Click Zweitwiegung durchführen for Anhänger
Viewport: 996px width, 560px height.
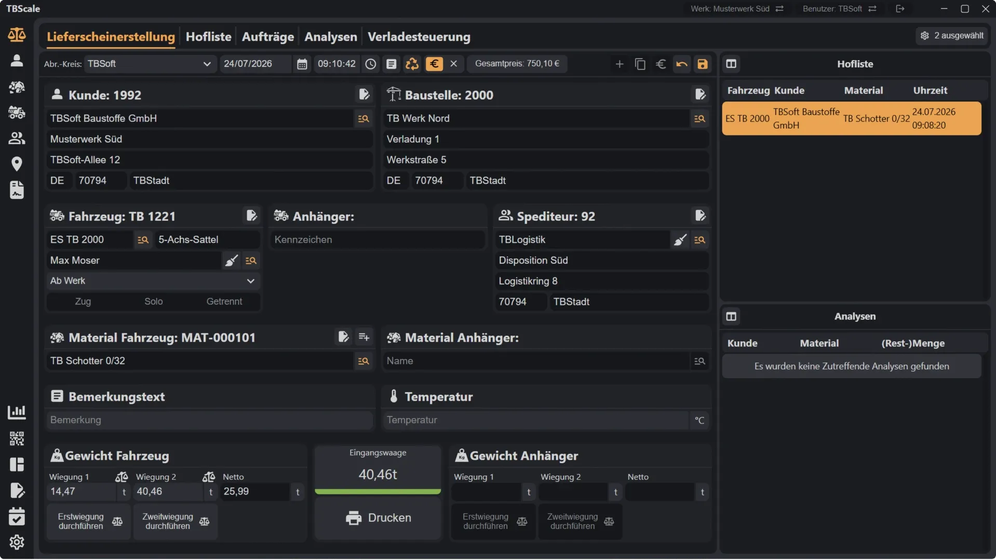click(580, 522)
